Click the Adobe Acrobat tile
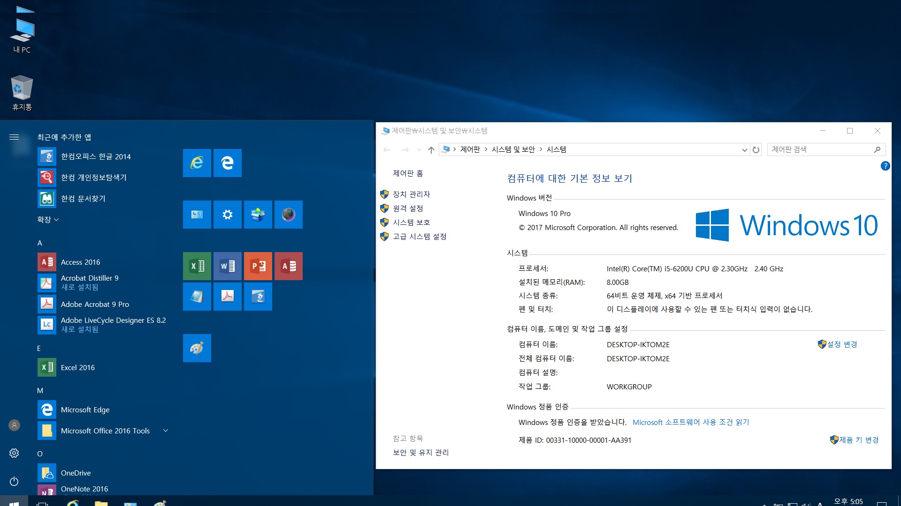The width and height of the screenshot is (901, 506). [x=228, y=297]
